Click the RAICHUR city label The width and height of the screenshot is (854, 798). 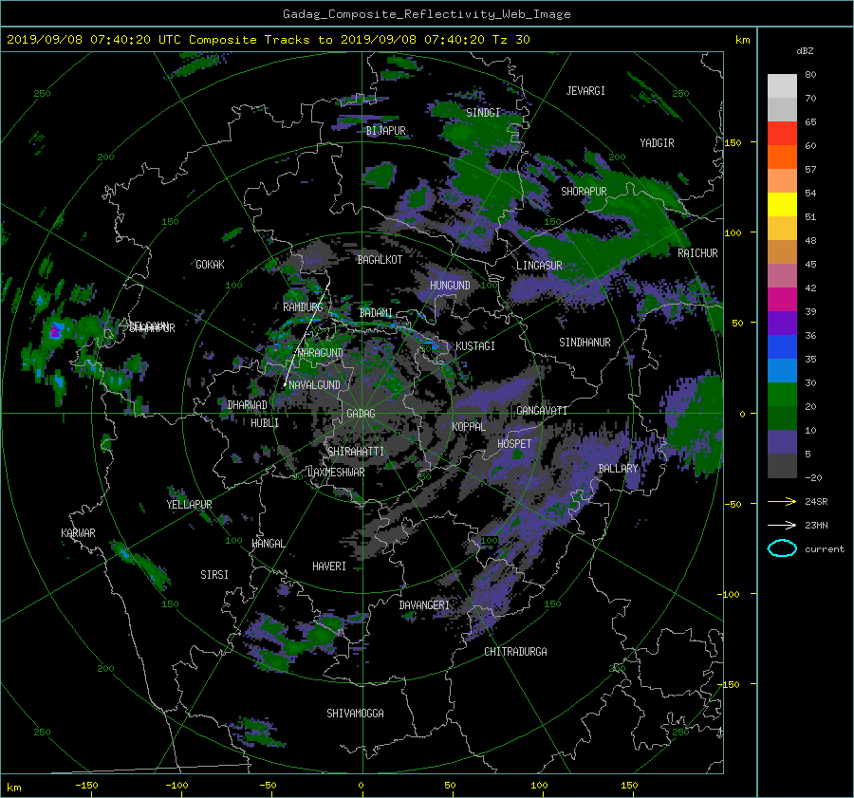pos(697,253)
